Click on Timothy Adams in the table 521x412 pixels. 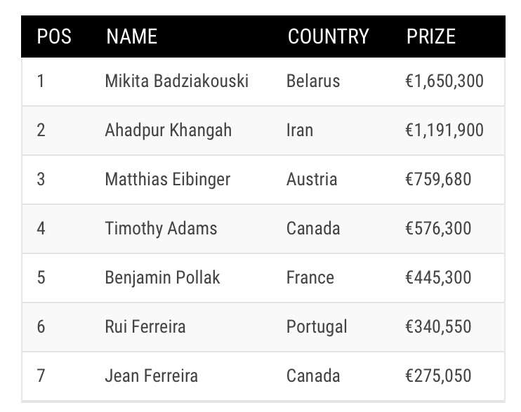pyautogui.click(x=161, y=229)
